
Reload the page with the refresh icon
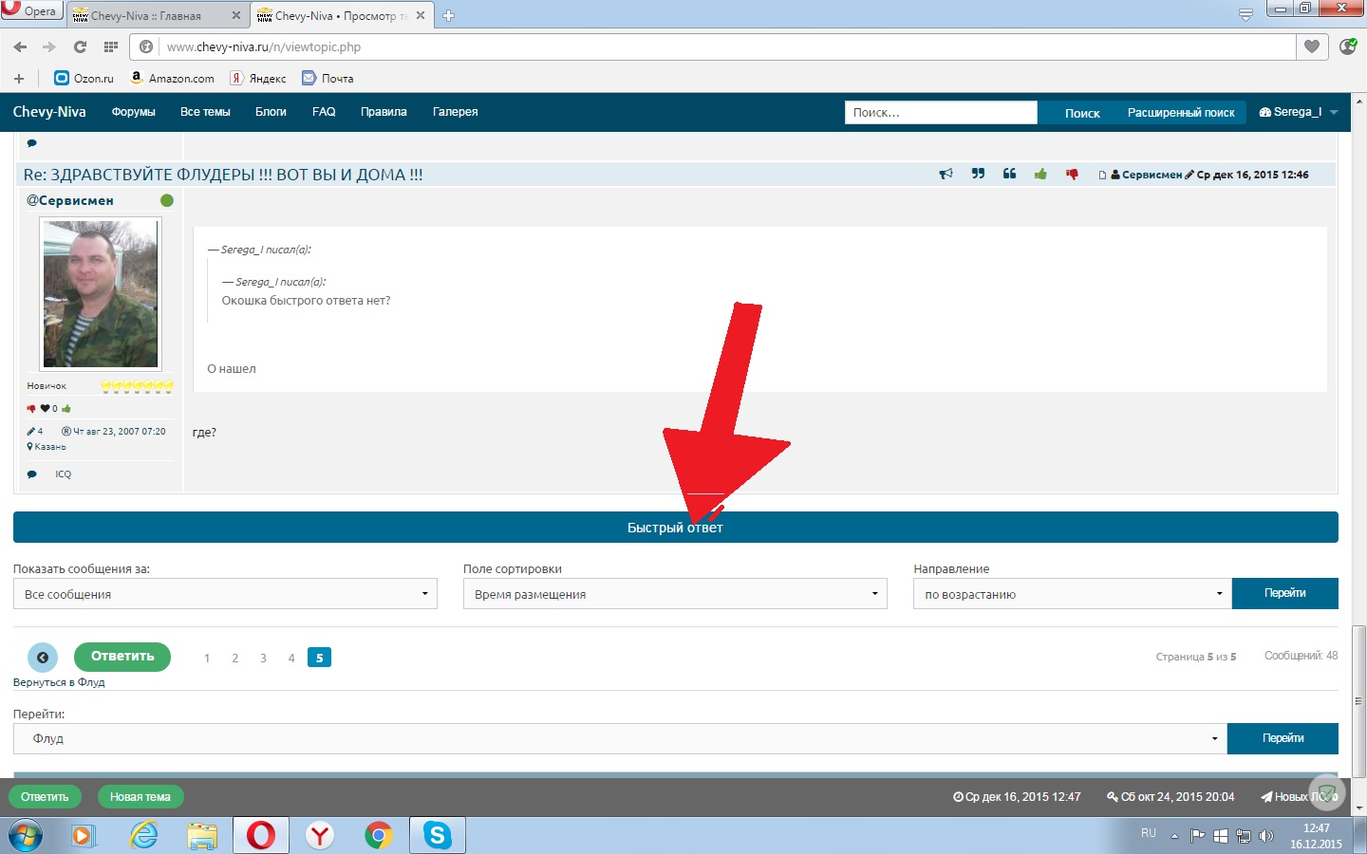(80, 46)
